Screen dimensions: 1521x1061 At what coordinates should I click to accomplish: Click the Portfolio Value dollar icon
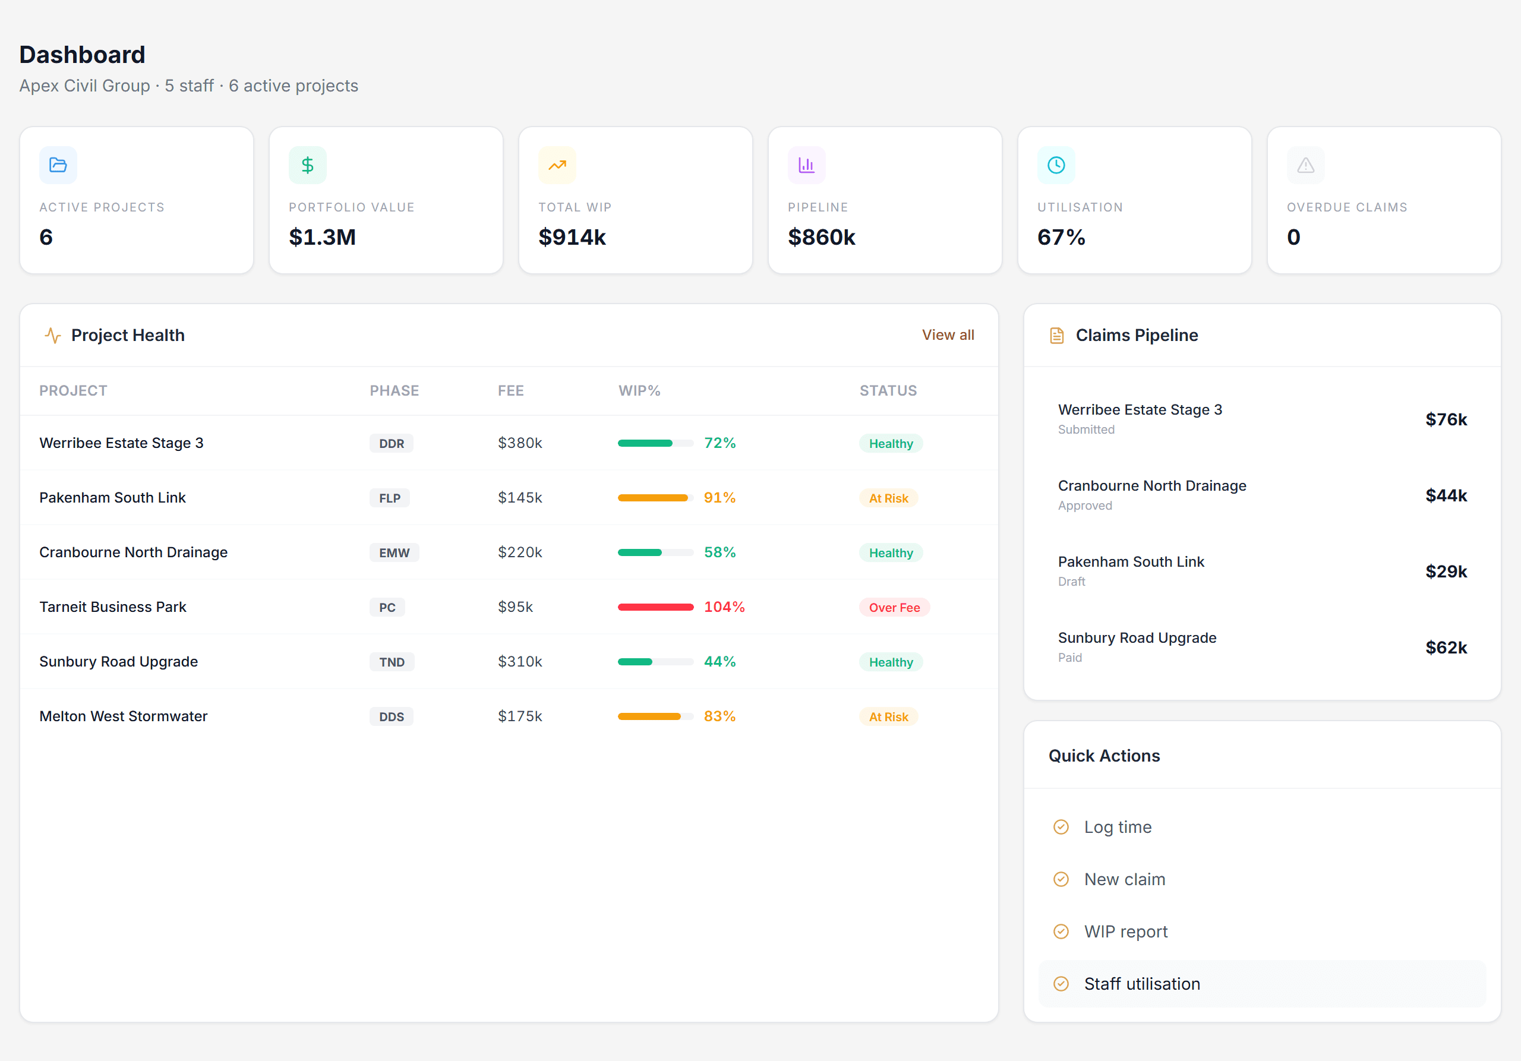307,165
